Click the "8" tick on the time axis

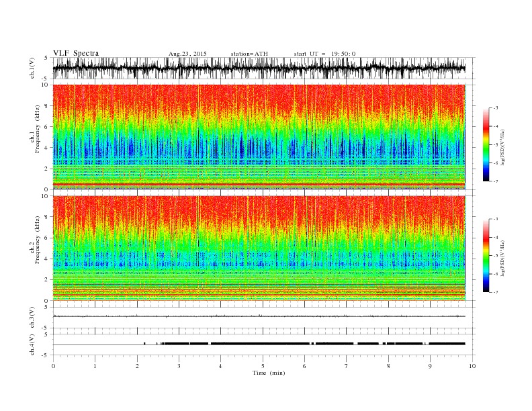(388, 366)
